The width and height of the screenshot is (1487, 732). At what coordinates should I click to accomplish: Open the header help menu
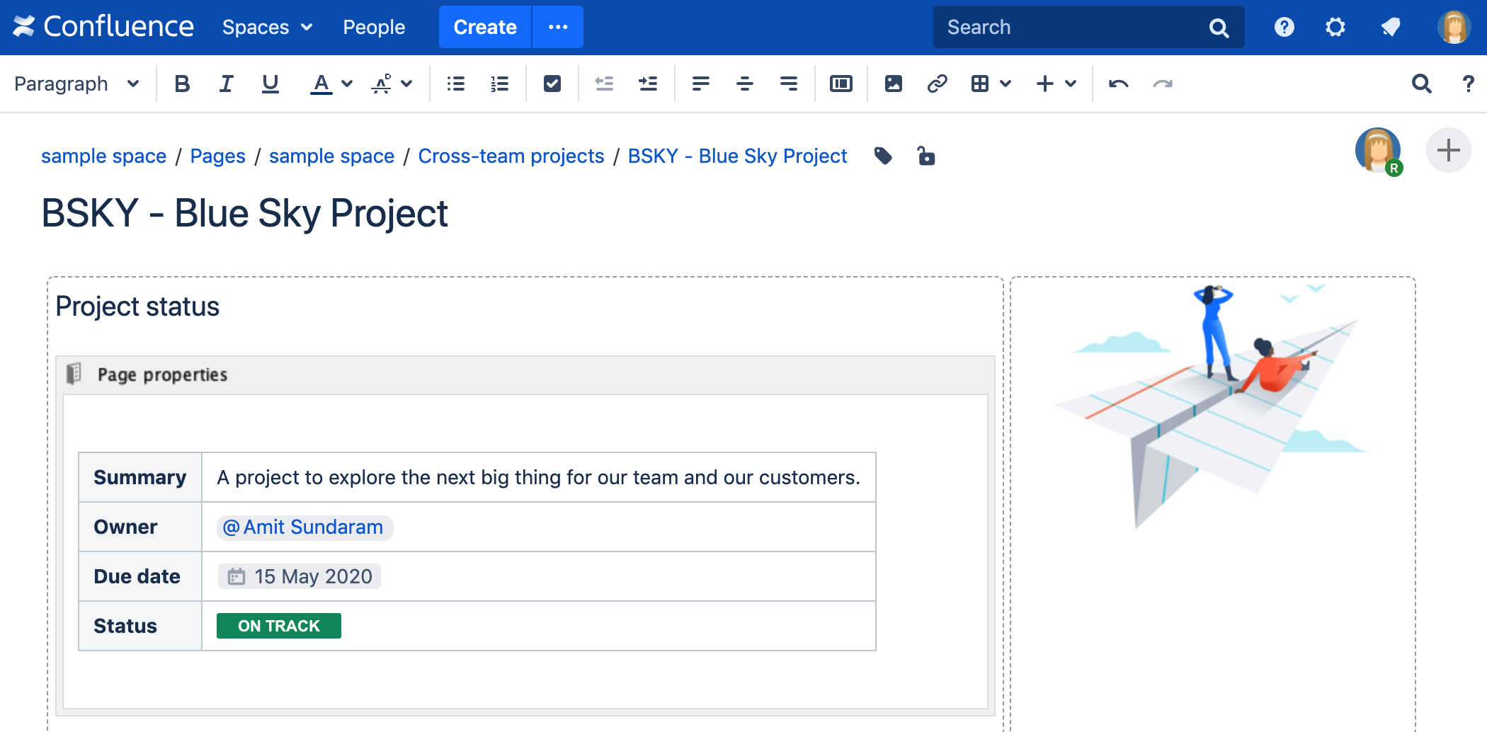(x=1284, y=27)
